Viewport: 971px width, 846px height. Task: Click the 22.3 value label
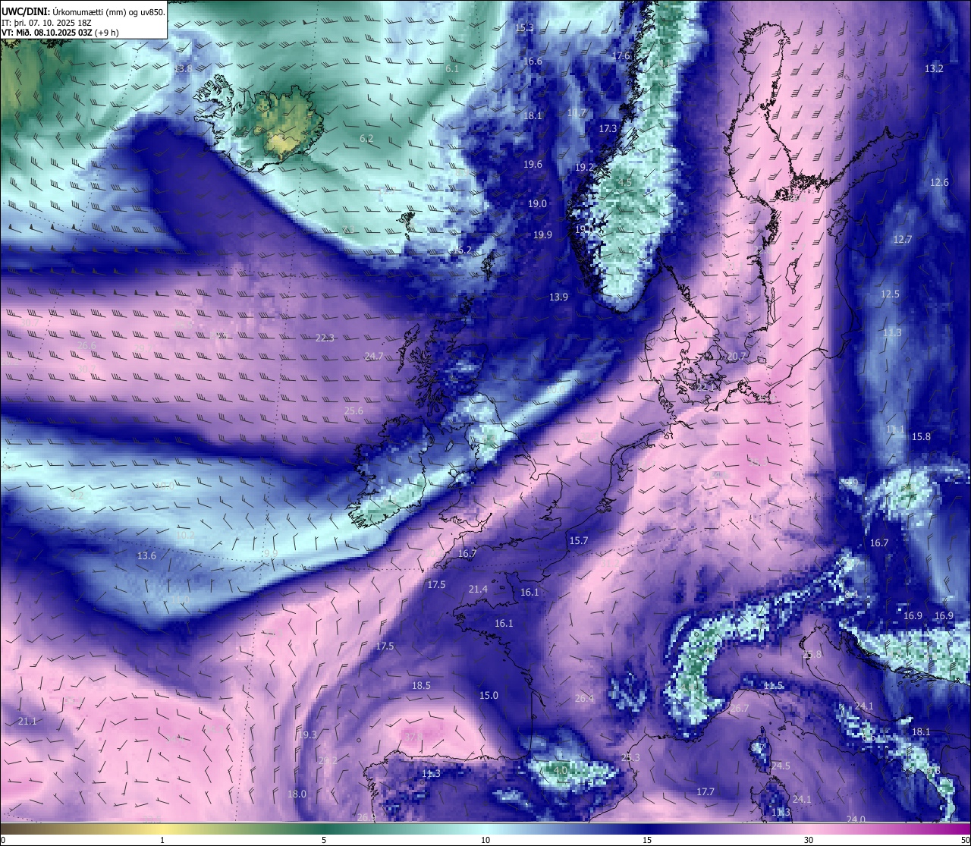coord(325,338)
